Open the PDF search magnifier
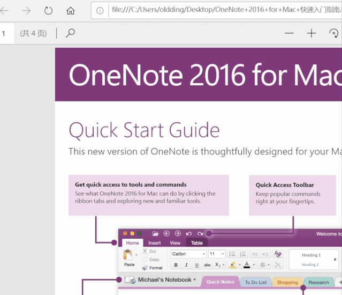Image resolution: width=342 pixels, height=295 pixels. coord(70,33)
